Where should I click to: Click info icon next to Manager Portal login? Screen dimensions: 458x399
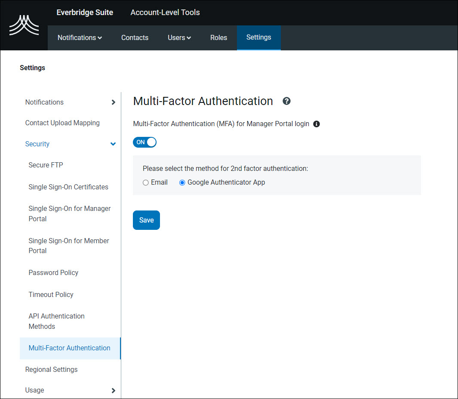coord(317,124)
